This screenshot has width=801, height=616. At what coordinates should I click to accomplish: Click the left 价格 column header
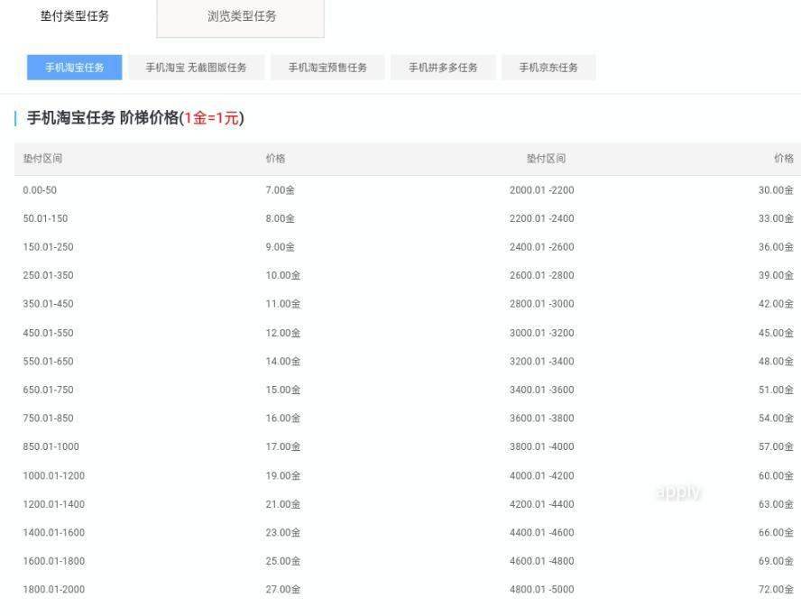click(275, 158)
